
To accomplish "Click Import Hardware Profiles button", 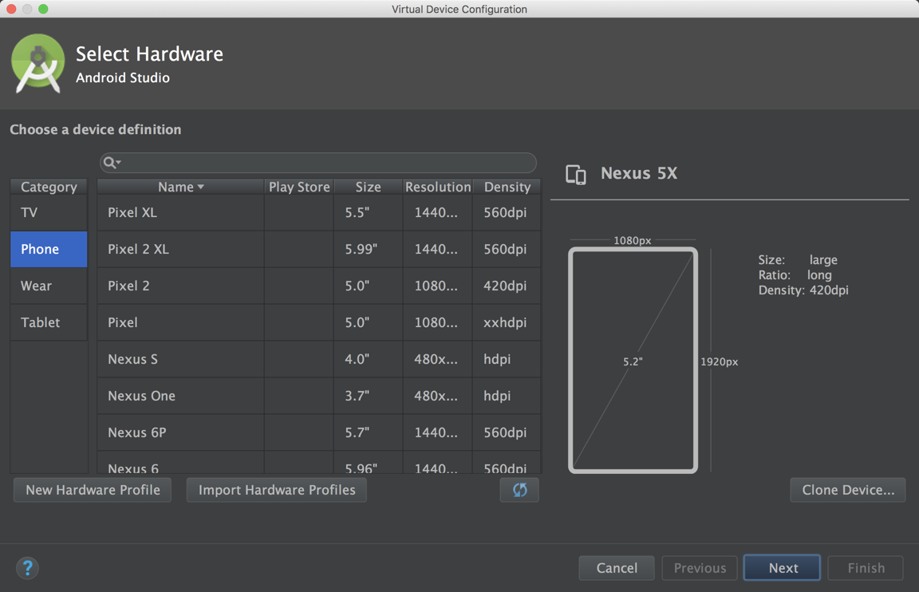I will pos(277,490).
